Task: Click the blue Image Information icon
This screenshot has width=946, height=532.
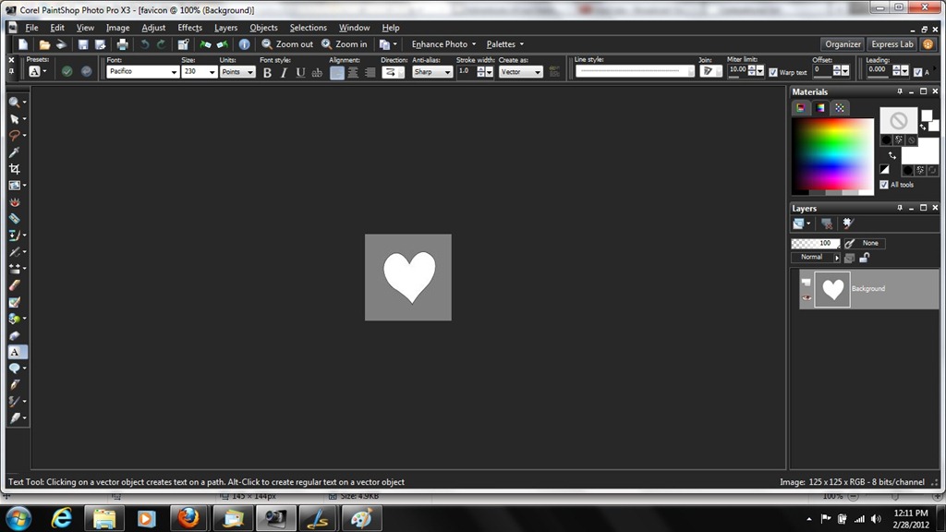Action: click(x=244, y=44)
